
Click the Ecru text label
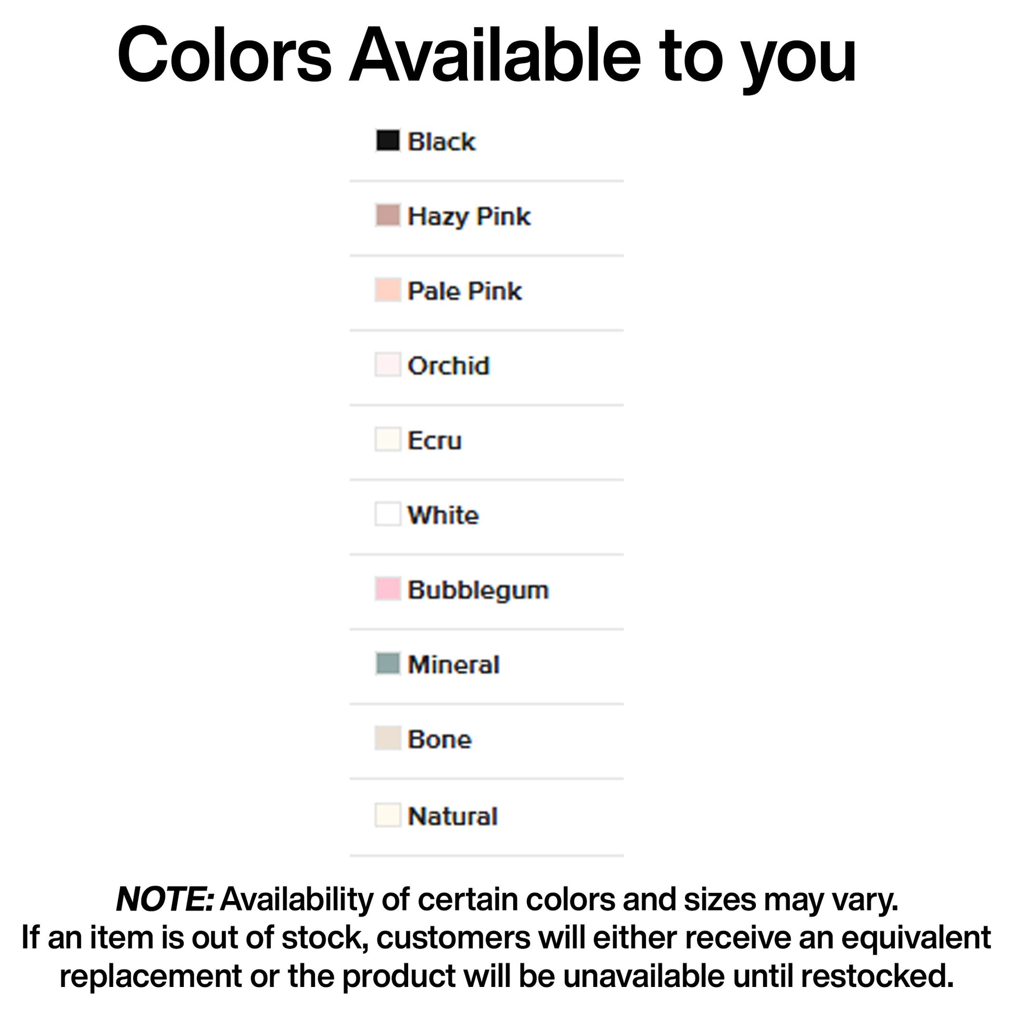[435, 440]
